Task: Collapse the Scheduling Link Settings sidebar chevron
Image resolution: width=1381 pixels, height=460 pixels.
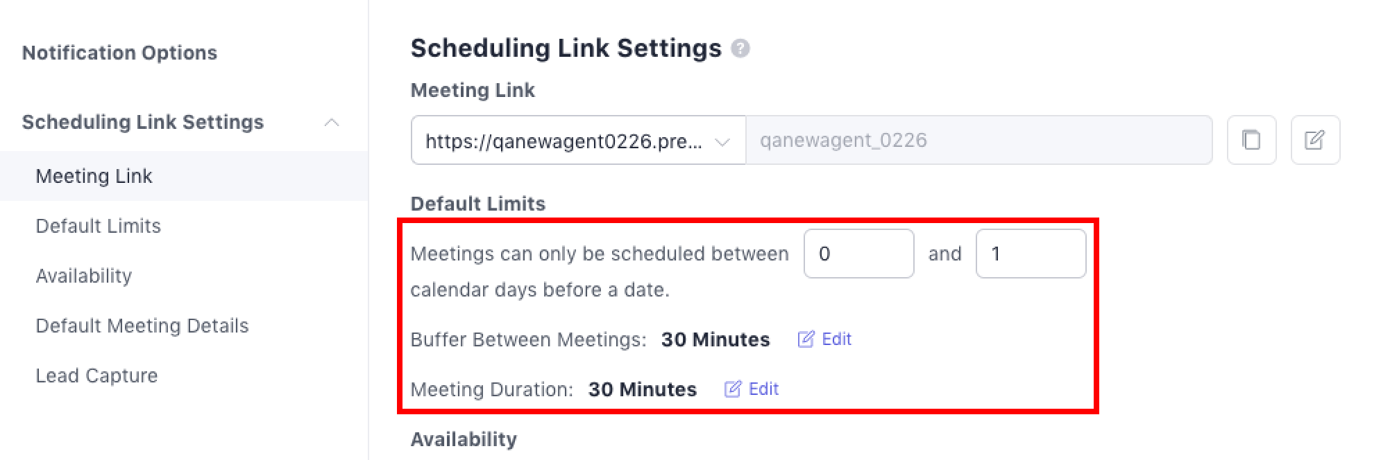Action: (x=332, y=123)
